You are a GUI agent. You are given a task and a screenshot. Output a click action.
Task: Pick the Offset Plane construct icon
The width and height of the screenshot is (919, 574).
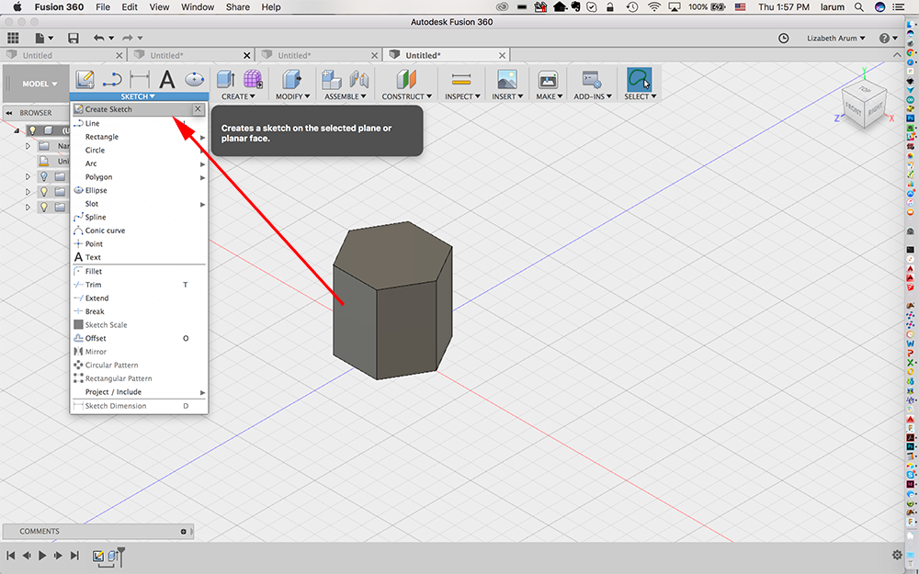pyautogui.click(x=406, y=79)
